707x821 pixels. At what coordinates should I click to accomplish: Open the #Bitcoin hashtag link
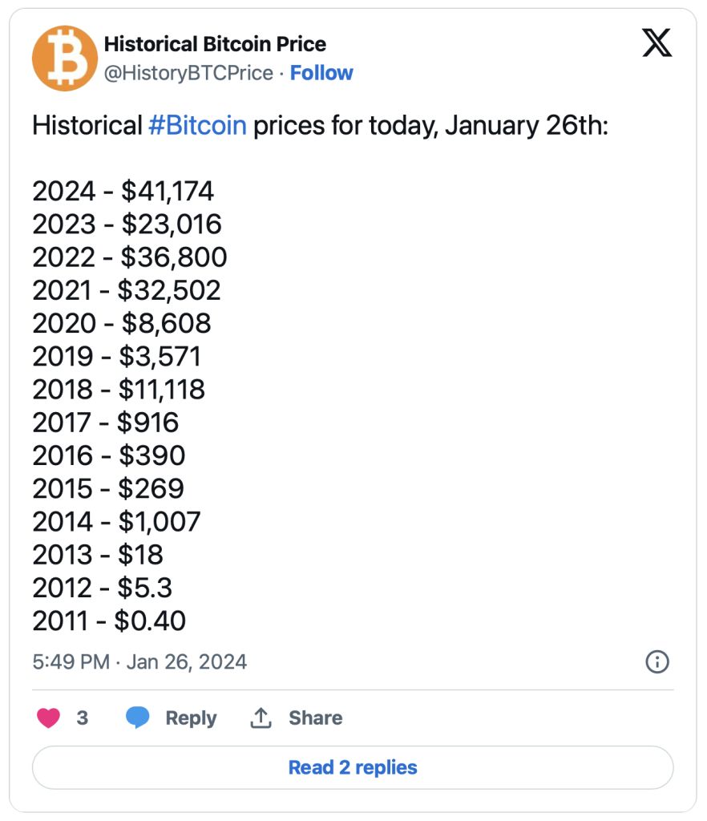(x=197, y=126)
